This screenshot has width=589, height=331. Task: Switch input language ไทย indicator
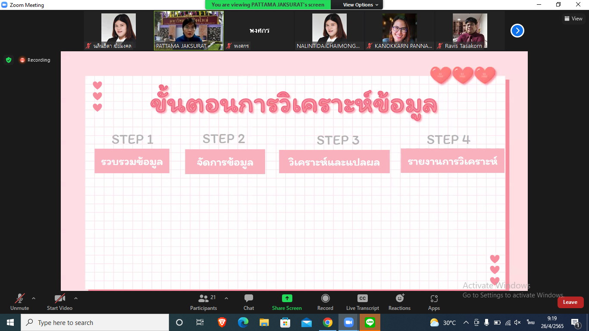pyautogui.click(x=531, y=322)
